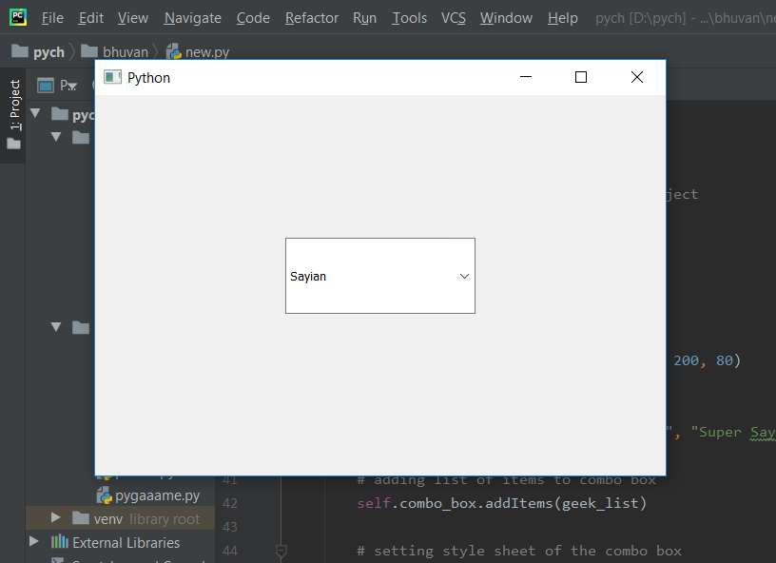Maximize the Python window
Image resolution: width=776 pixels, height=563 pixels.
pos(581,77)
